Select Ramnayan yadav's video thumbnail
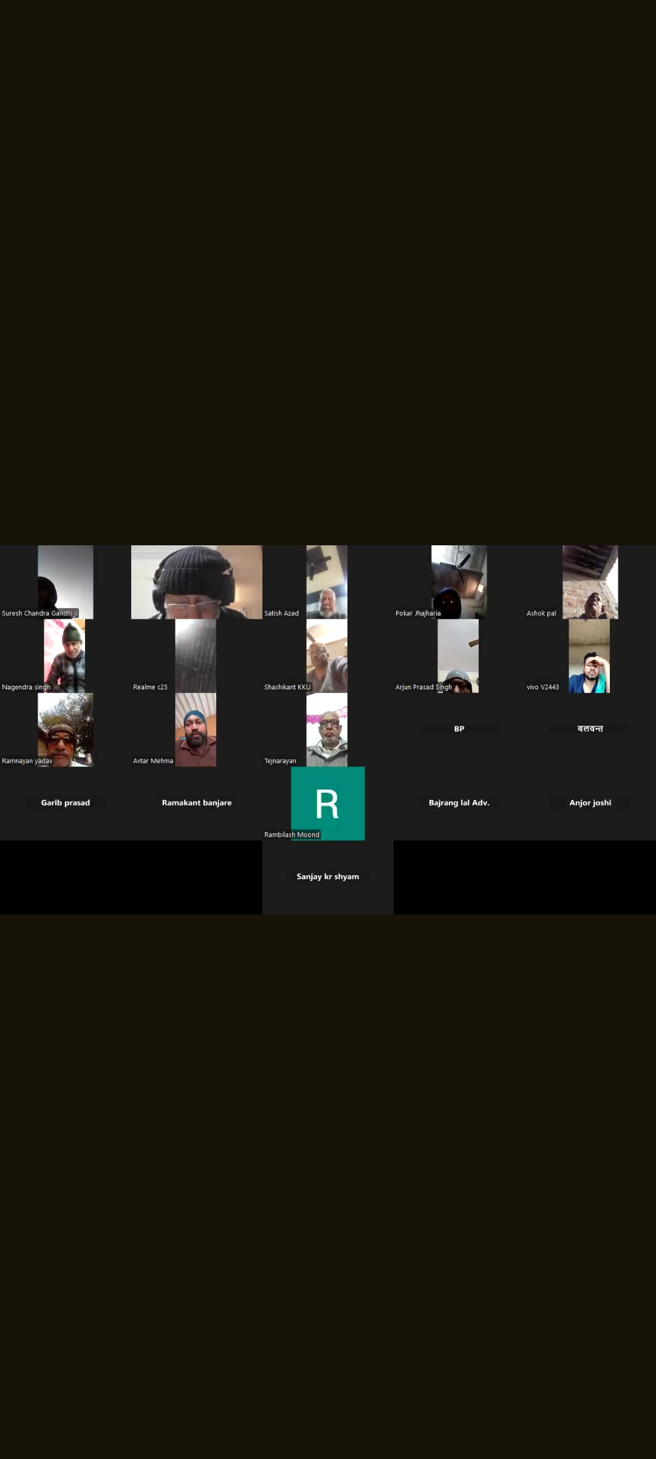 pyautogui.click(x=65, y=729)
